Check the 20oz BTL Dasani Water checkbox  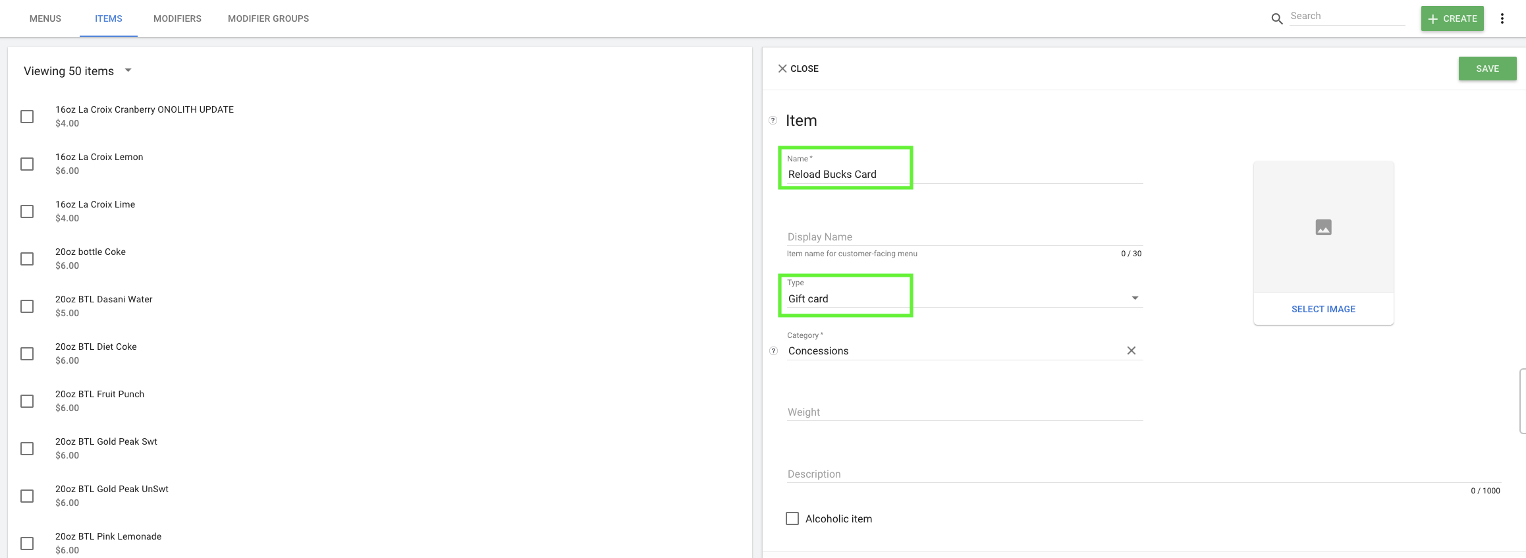click(27, 306)
